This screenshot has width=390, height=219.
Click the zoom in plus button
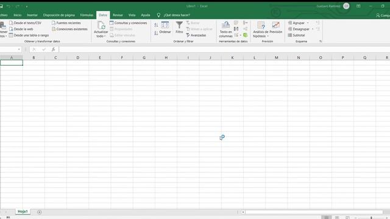tap(387, 218)
